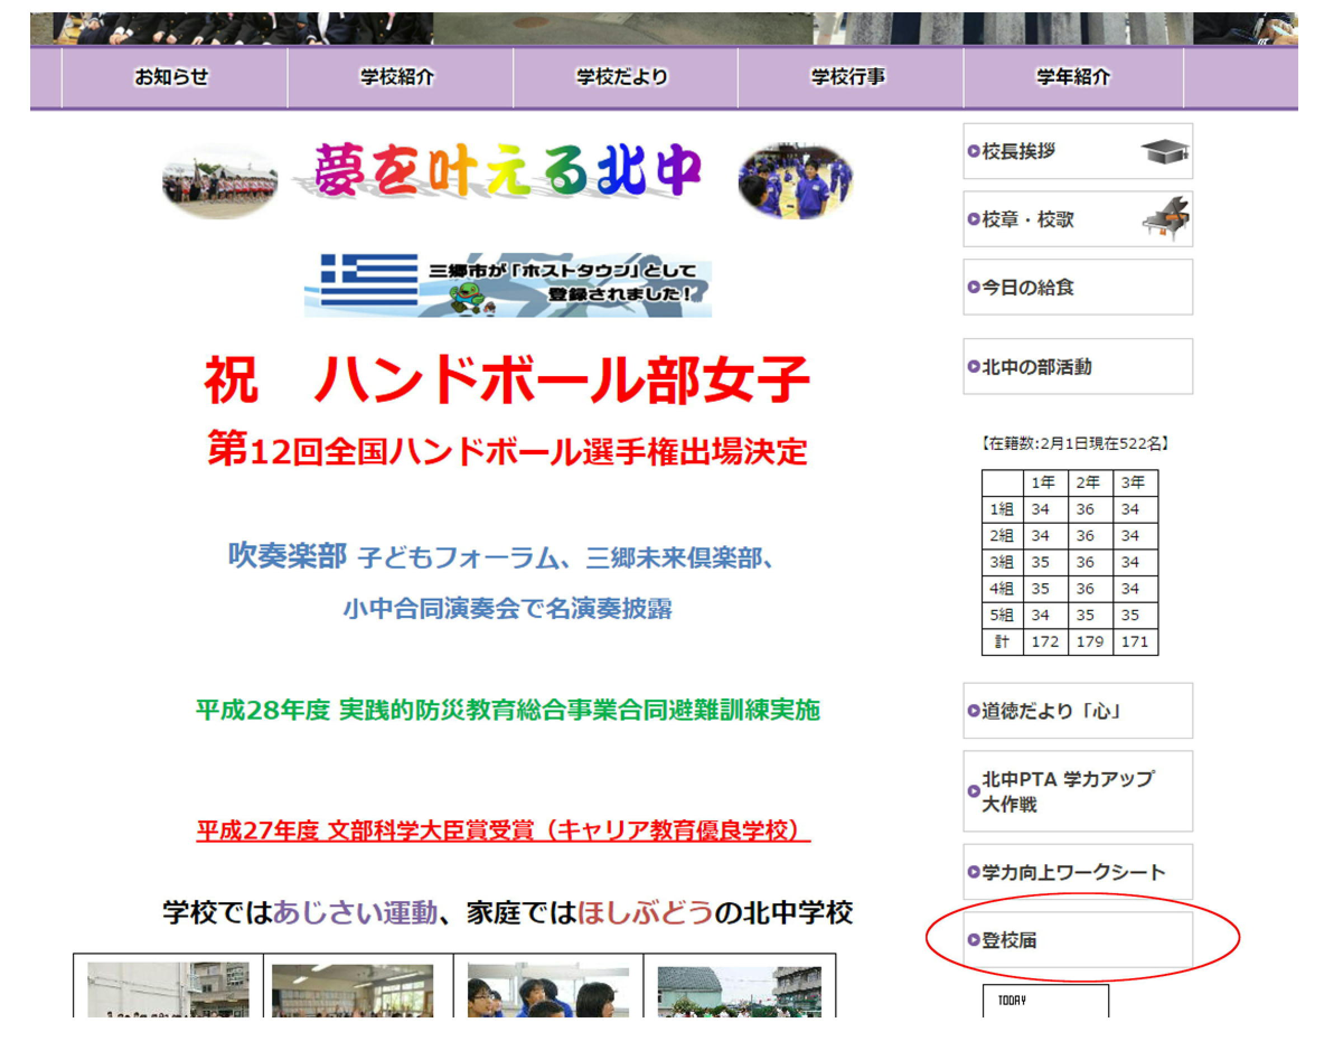Click the purple bullet icon beside 今日の給食
The image size is (1324, 1060).
(x=973, y=287)
